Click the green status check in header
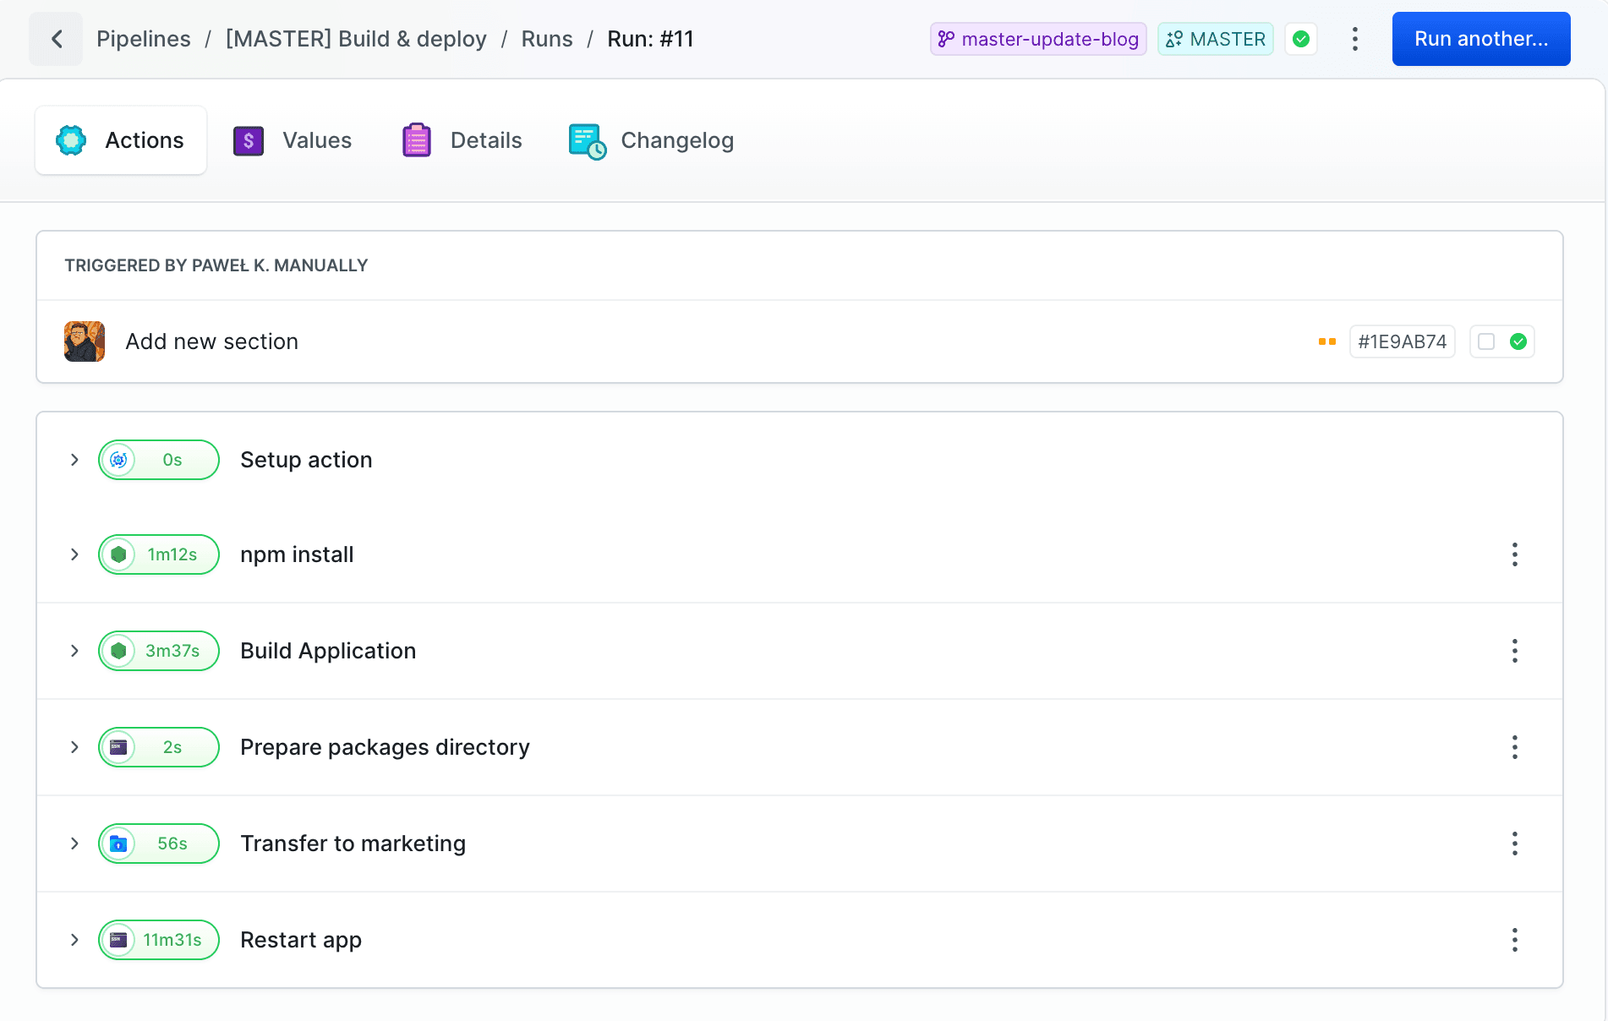This screenshot has width=1608, height=1021. click(x=1301, y=39)
